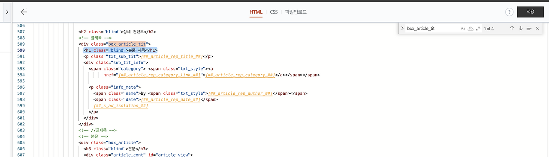The width and height of the screenshot is (549, 157).
Task: Click the article_cont article-view div line
Action: click(138, 155)
